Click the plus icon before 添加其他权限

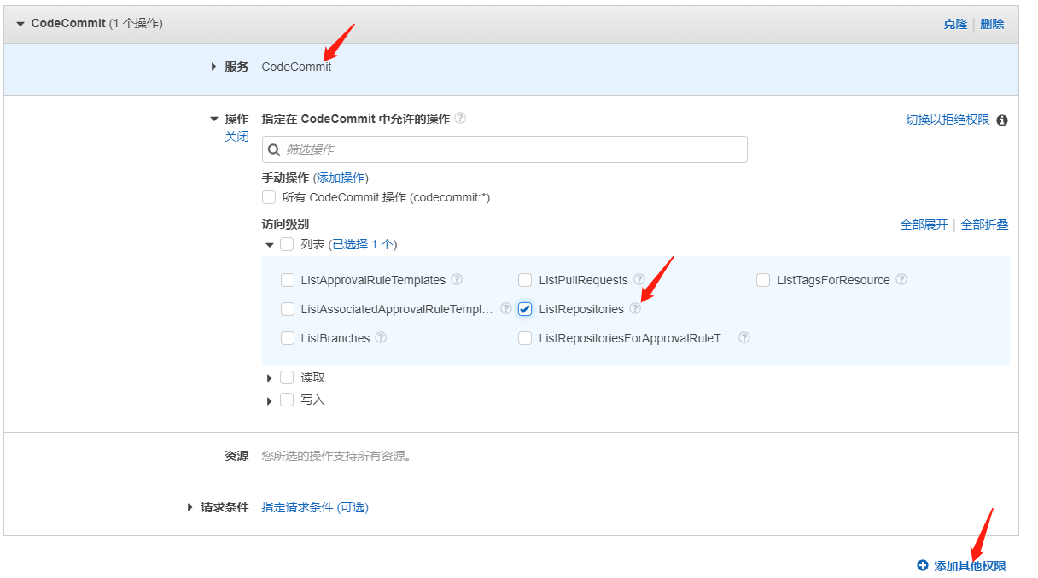pyautogui.click(x=922, y=565)
